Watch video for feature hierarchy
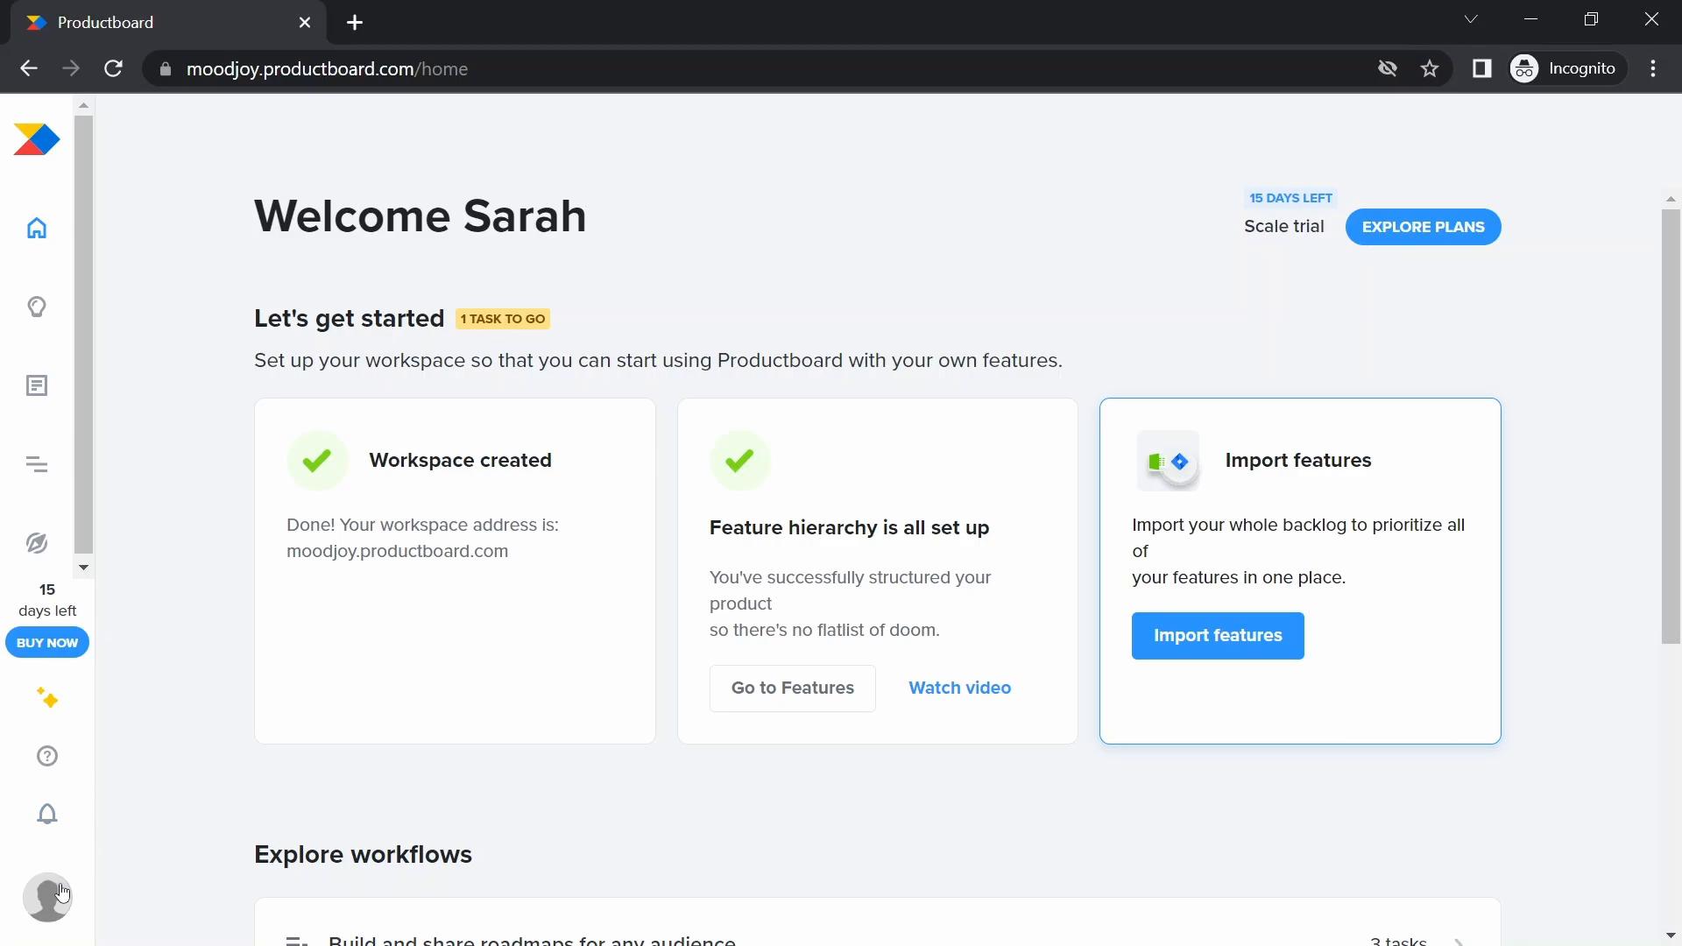1682x946 pixels. (x=960, y=688)
